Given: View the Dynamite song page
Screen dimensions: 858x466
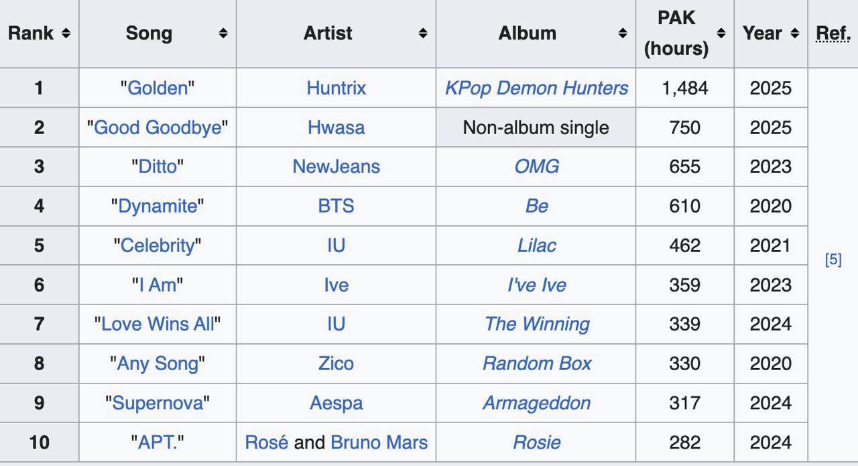Looking at the screenshot, I should tap(157, 206).
